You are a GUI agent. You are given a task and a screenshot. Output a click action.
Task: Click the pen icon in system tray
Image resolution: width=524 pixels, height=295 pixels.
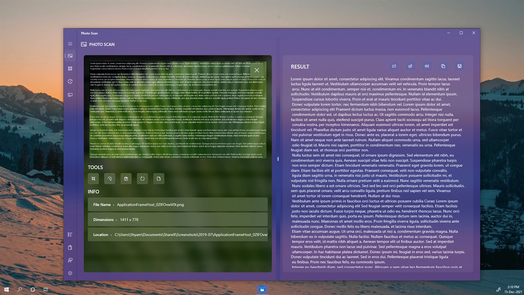point(499,289)
